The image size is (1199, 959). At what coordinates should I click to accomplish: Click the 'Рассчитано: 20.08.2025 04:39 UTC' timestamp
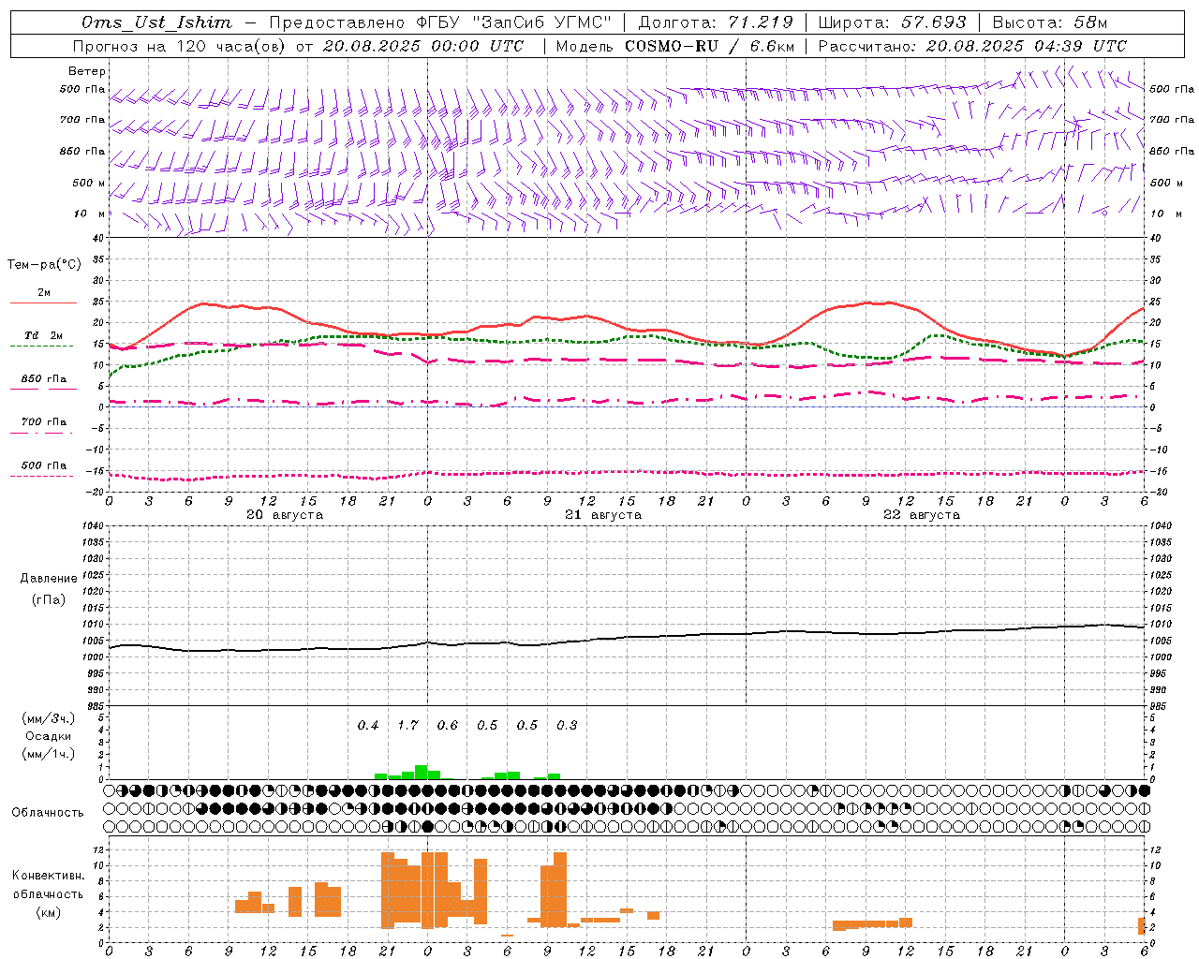pyautogui.click(x=972, y=46)
